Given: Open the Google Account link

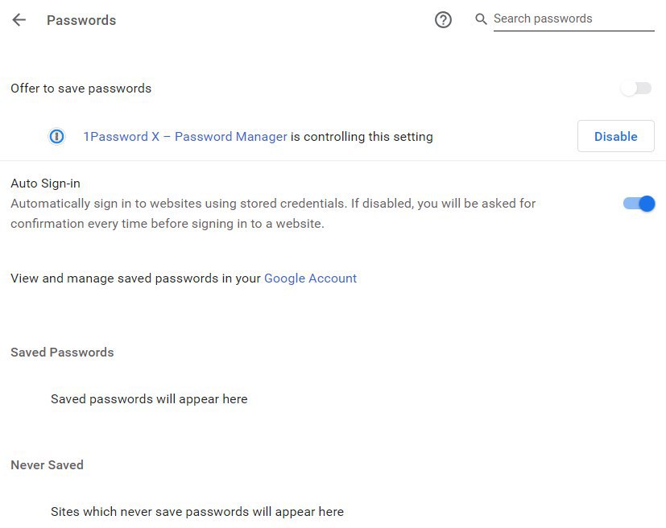Looking at the screenshot, I should pyautogui.click(x=311, y=278).
